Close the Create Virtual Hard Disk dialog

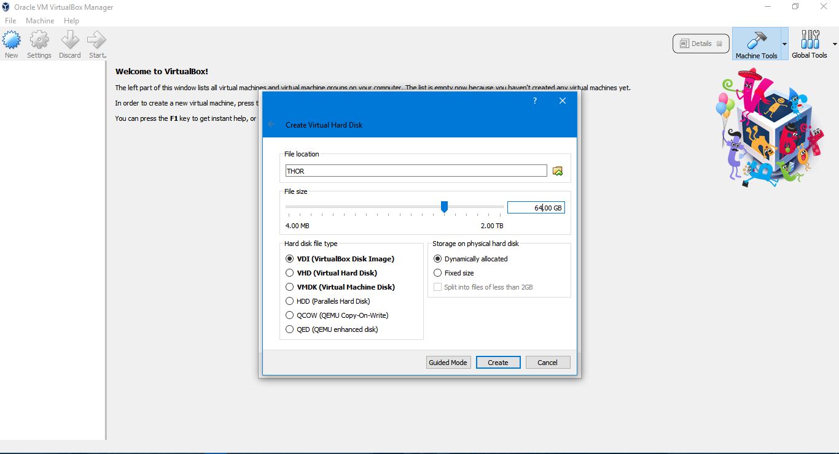(x=563, y=101)
